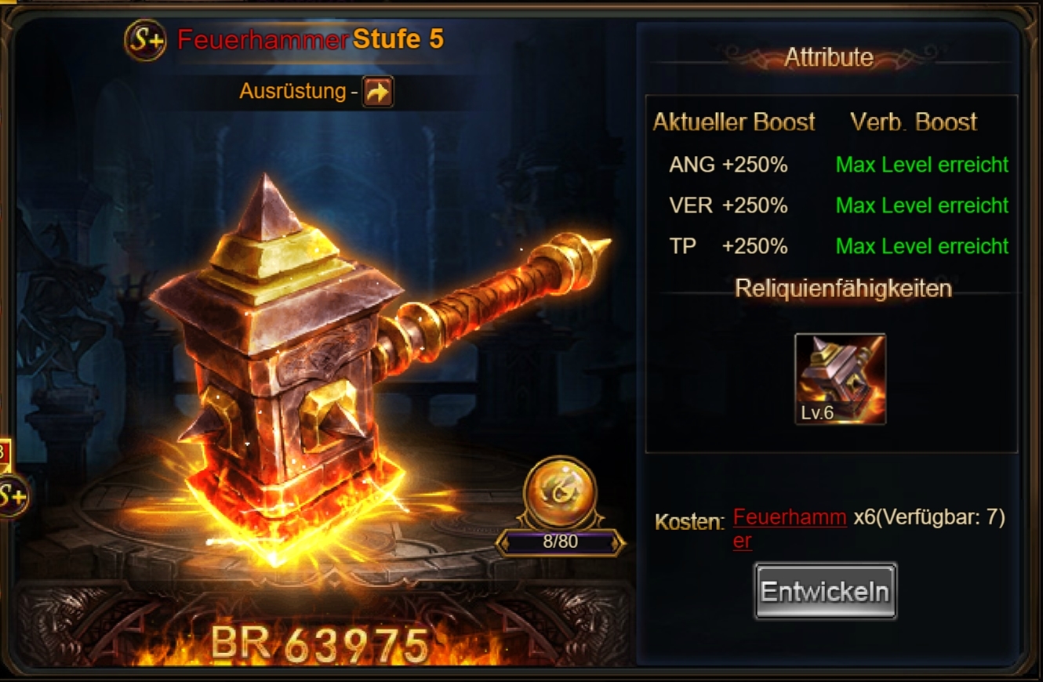The height and width of the screenshot is (682, 1043).
Task: Click the BR 63975 battle rating display
Action: tap(320, 644)
